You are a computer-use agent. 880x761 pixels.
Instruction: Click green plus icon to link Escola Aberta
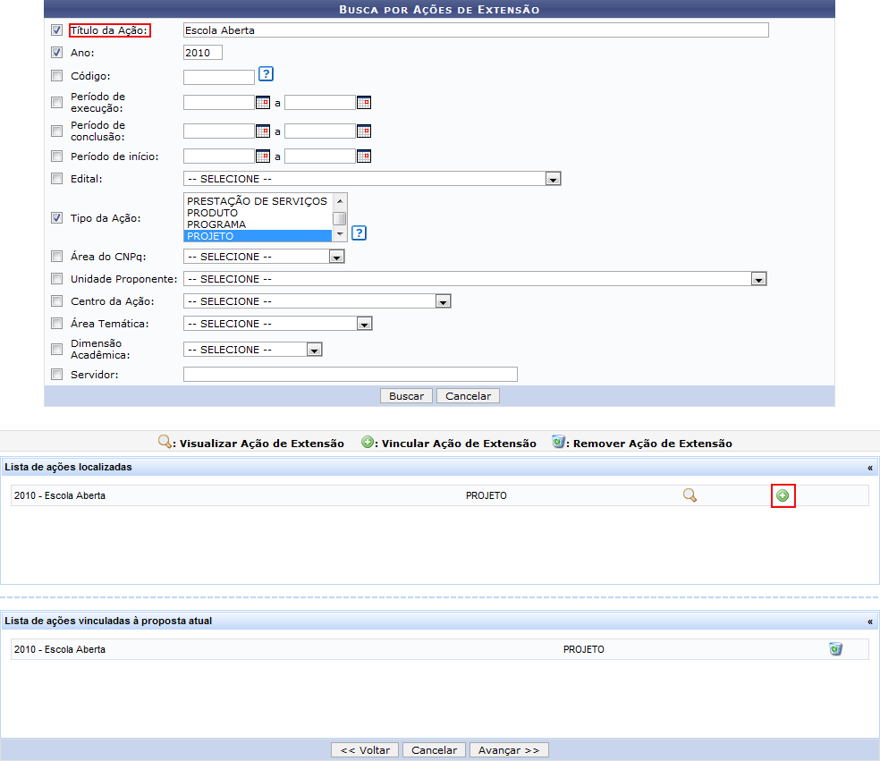tap(783, 495)
